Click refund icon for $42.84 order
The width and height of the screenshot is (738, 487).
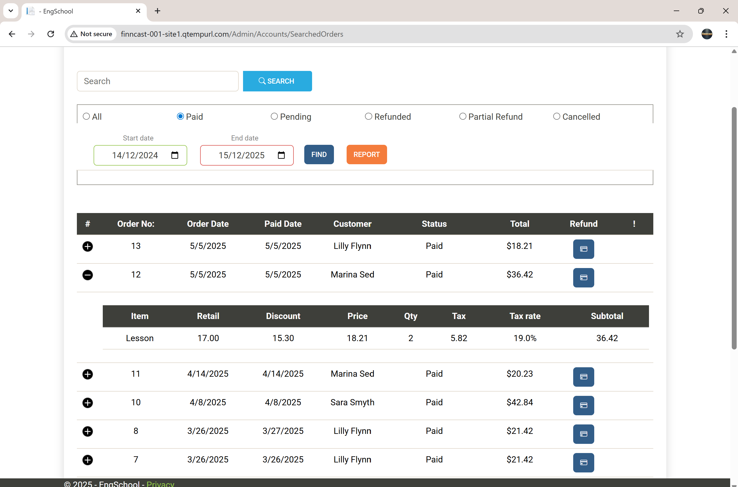[x=583, y=405]
